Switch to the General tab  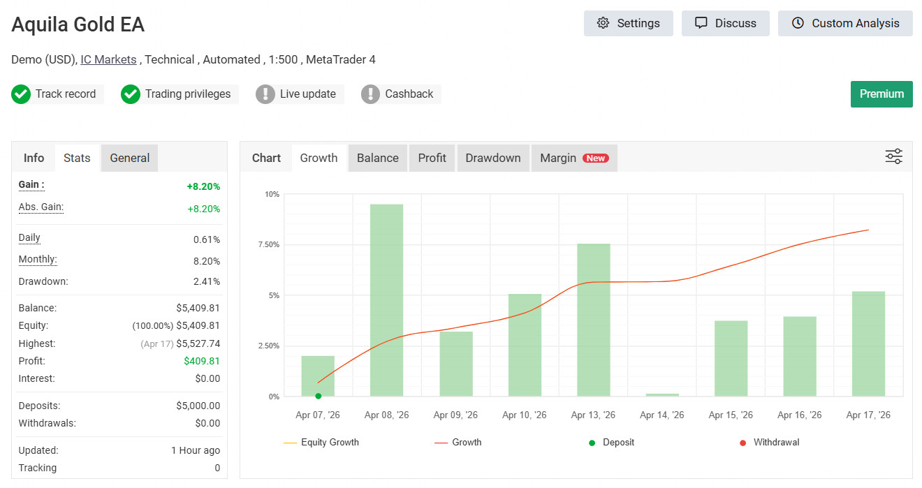[130, 158]
